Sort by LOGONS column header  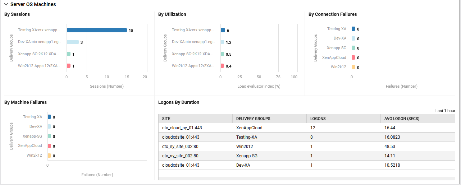(x=318, y=119)
